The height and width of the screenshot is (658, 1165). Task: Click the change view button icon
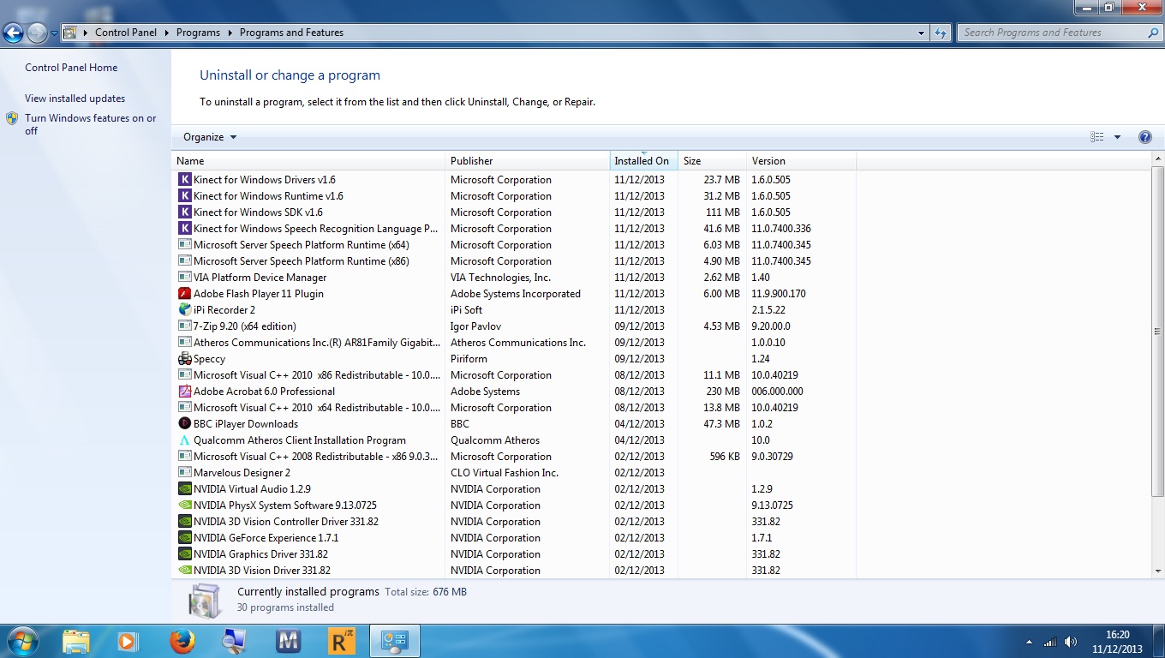tap(1097, 137)
